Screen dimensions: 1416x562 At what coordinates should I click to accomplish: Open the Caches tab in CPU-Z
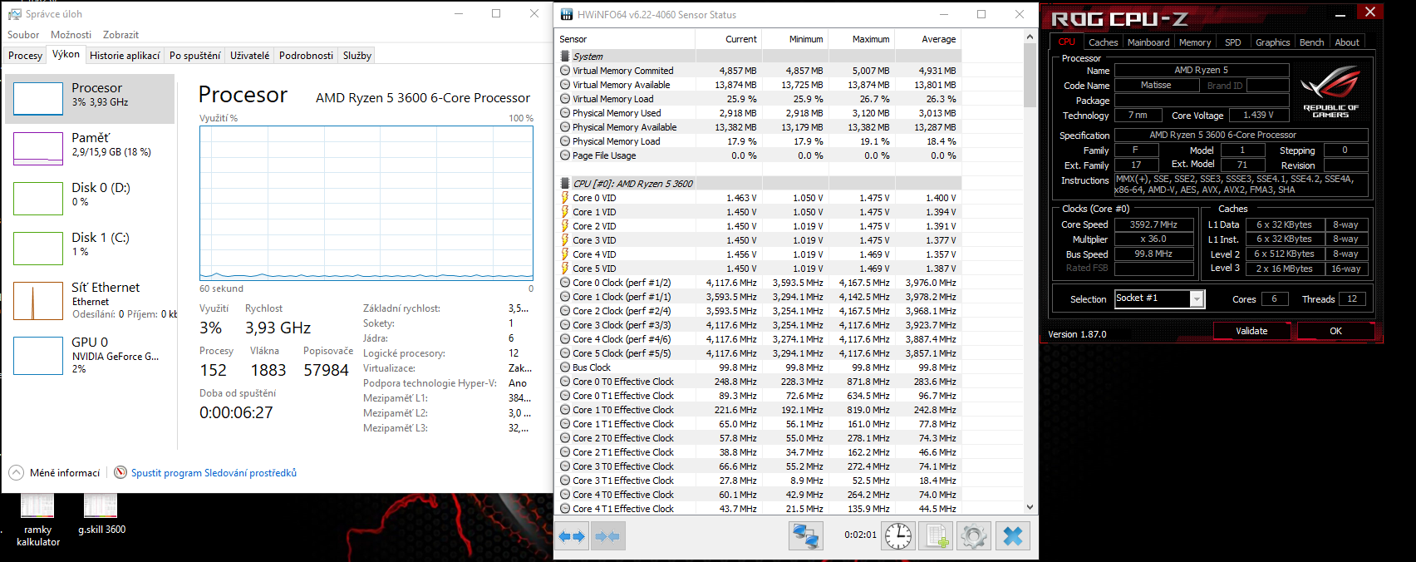[x=1103, y=42]
